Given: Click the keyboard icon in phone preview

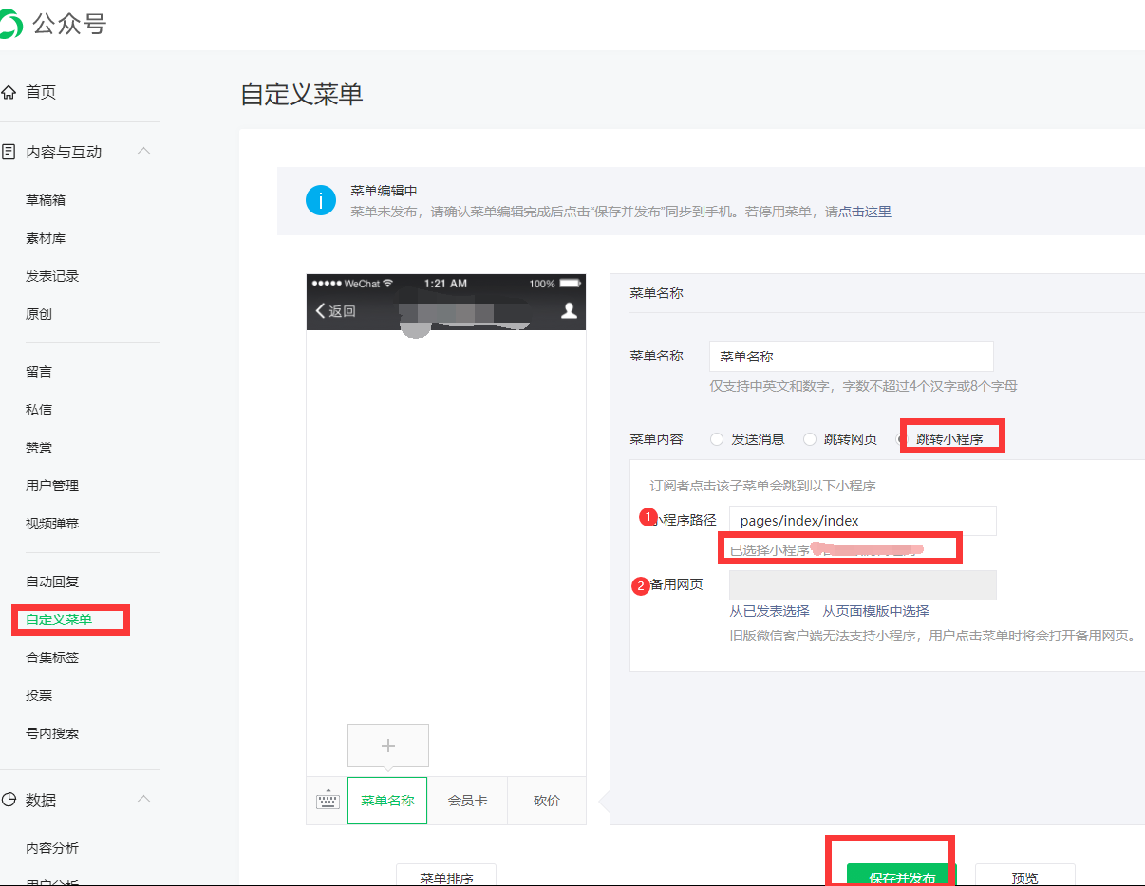Looking at the screenshot, I should pos(327,801).
